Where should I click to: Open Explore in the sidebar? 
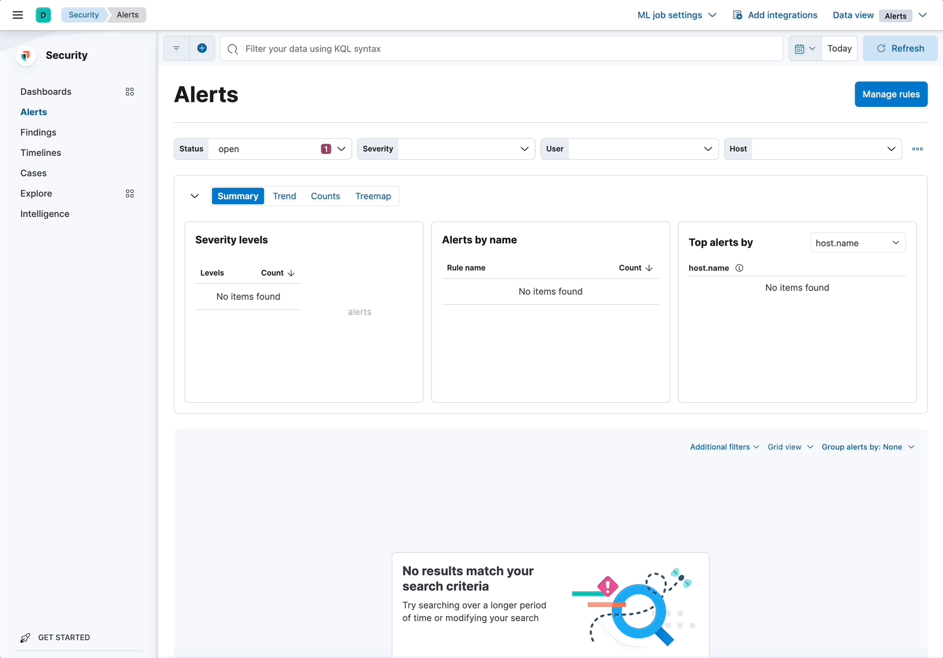click(36, 193)
